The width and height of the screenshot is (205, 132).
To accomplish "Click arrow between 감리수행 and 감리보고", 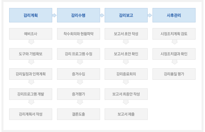I will point(102,15).
